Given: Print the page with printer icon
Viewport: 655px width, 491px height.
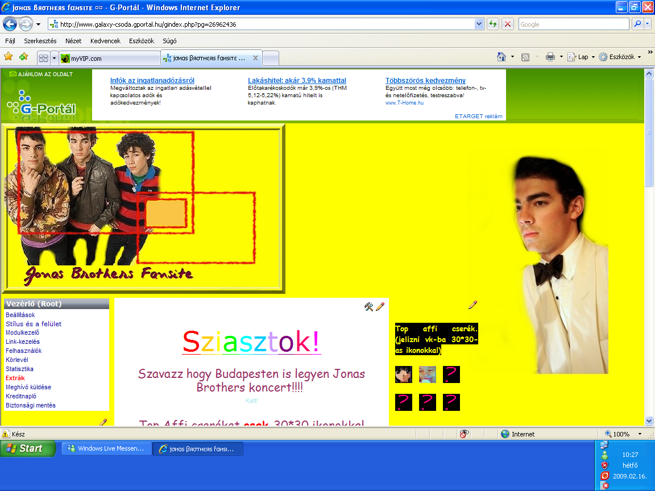Looking at the screenshot, I should coord(550,57).
